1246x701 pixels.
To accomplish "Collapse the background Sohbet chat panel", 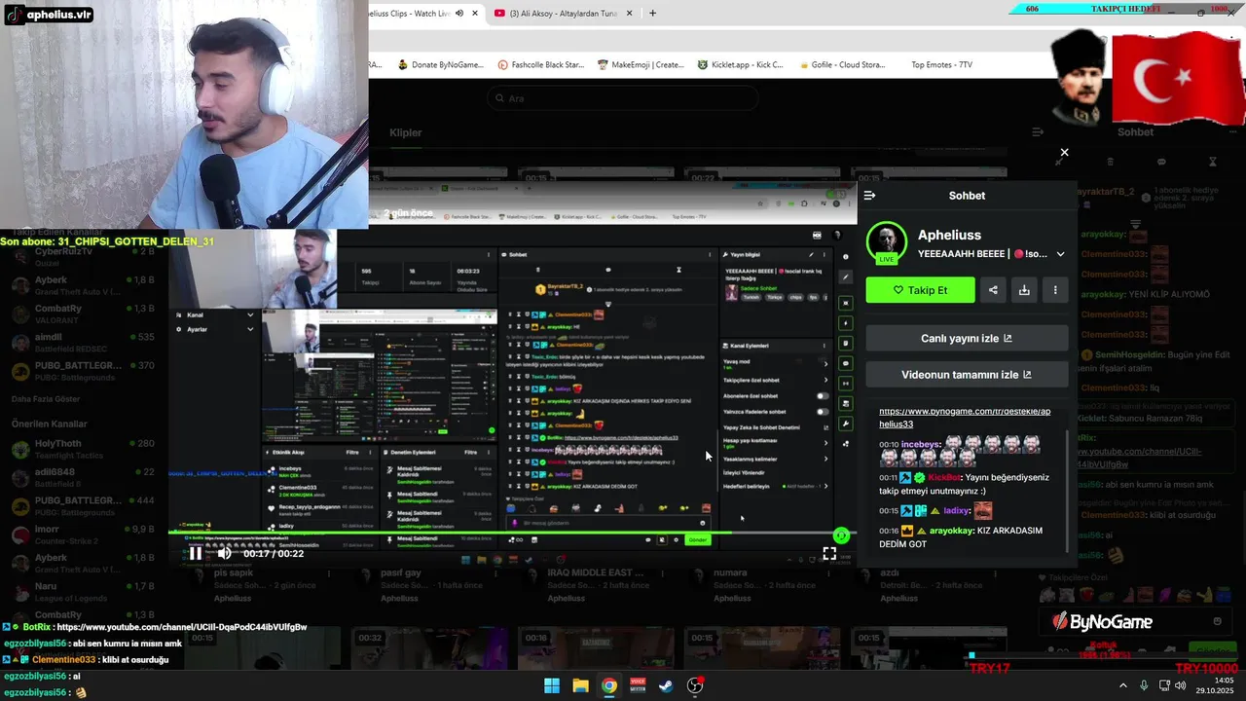I will pos(1038,132).
